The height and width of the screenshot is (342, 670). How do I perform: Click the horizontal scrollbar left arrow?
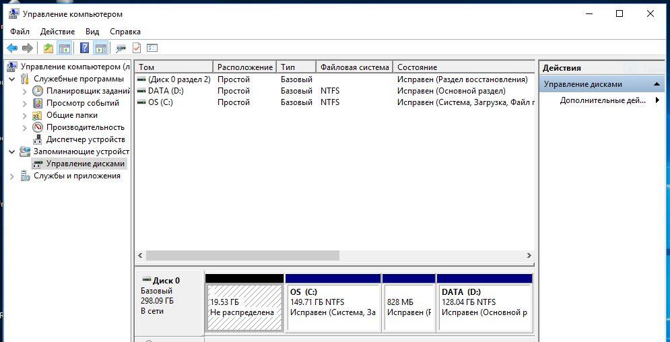point(140,255)
